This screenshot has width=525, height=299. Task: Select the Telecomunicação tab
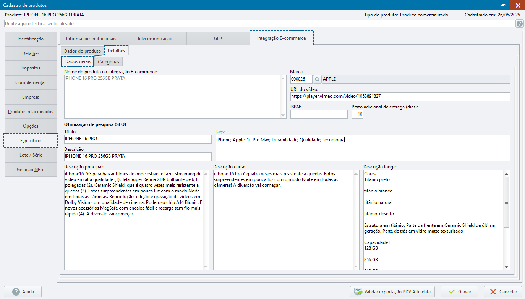click(x=155, y=39)
